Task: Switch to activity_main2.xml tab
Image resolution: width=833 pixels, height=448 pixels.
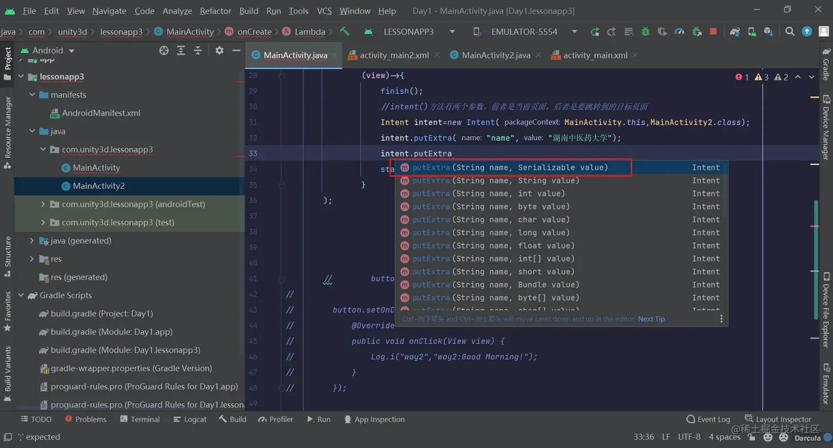Action: [x=394, y=55]
